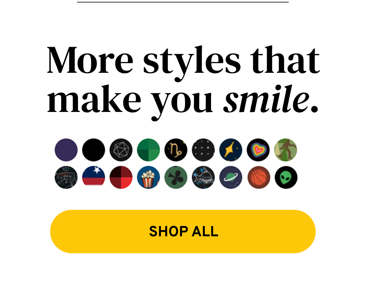Select the shark pattern style icon
Screen dimensions: 367x282
click(203, 177)
